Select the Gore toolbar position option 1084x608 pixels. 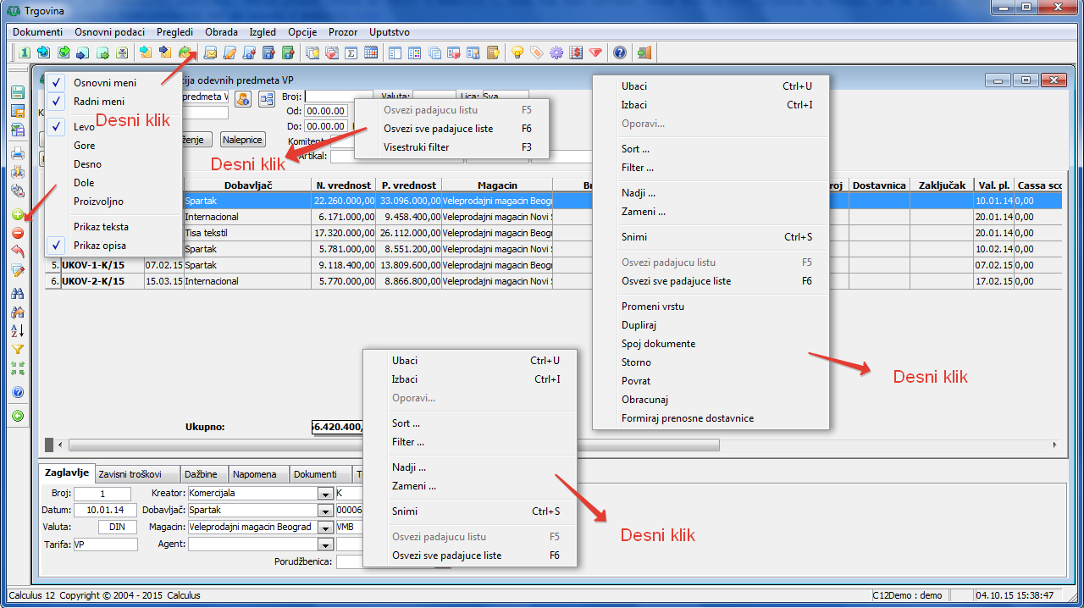click(x=113, y=146)
